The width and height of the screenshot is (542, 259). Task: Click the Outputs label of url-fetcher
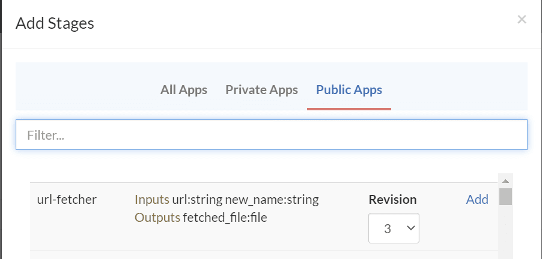[157, 218]
